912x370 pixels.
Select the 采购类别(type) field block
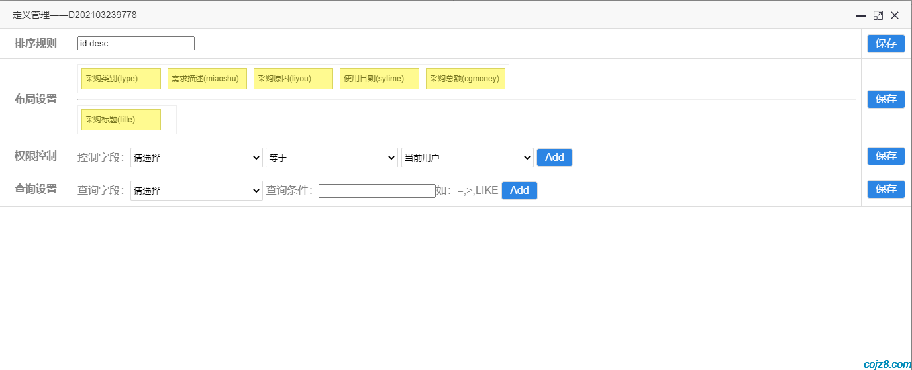pos(121,79)
